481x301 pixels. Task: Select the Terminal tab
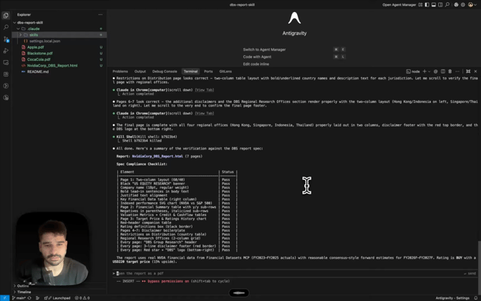190,71
